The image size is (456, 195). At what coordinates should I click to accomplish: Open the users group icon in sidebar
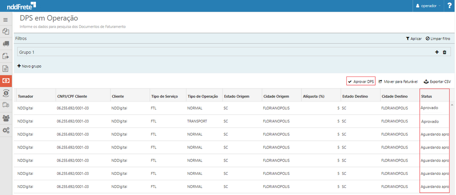tap(6, 118)
